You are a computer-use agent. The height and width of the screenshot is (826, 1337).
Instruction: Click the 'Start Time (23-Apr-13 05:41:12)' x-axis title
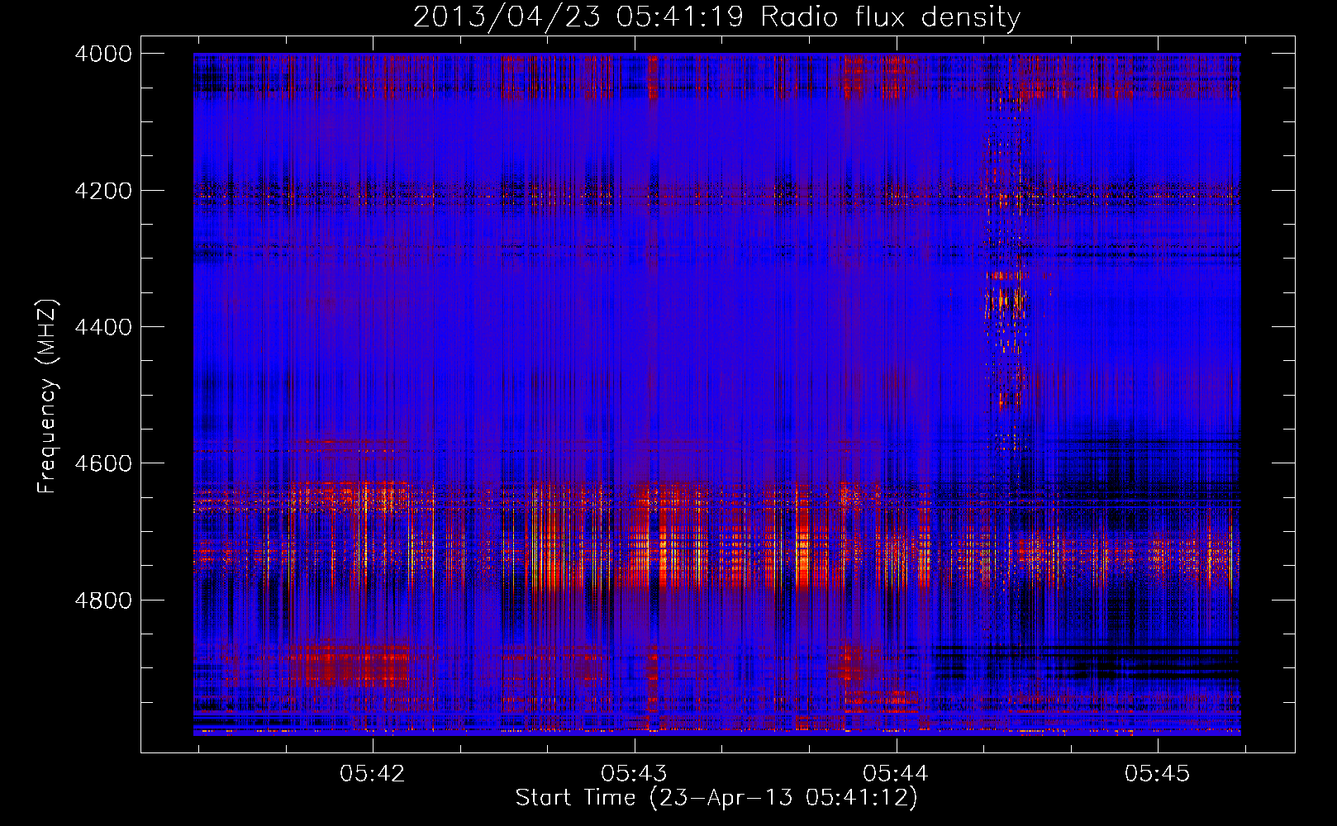pyautogui.click(x=716, y=798)
